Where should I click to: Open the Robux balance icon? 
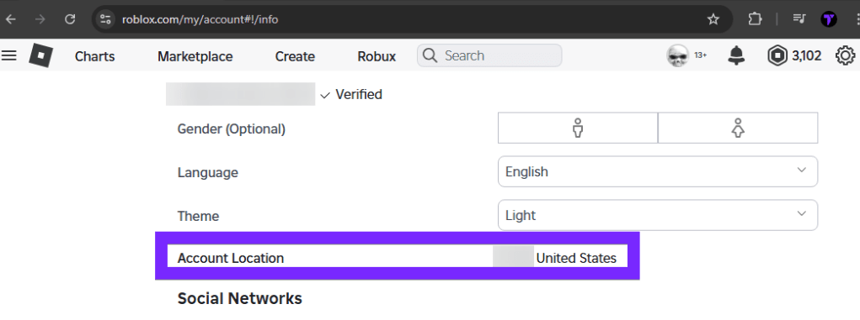point(777,55)
